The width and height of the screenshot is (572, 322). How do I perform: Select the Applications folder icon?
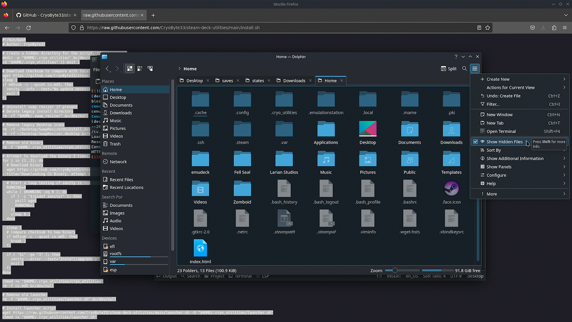click(326, 129)
